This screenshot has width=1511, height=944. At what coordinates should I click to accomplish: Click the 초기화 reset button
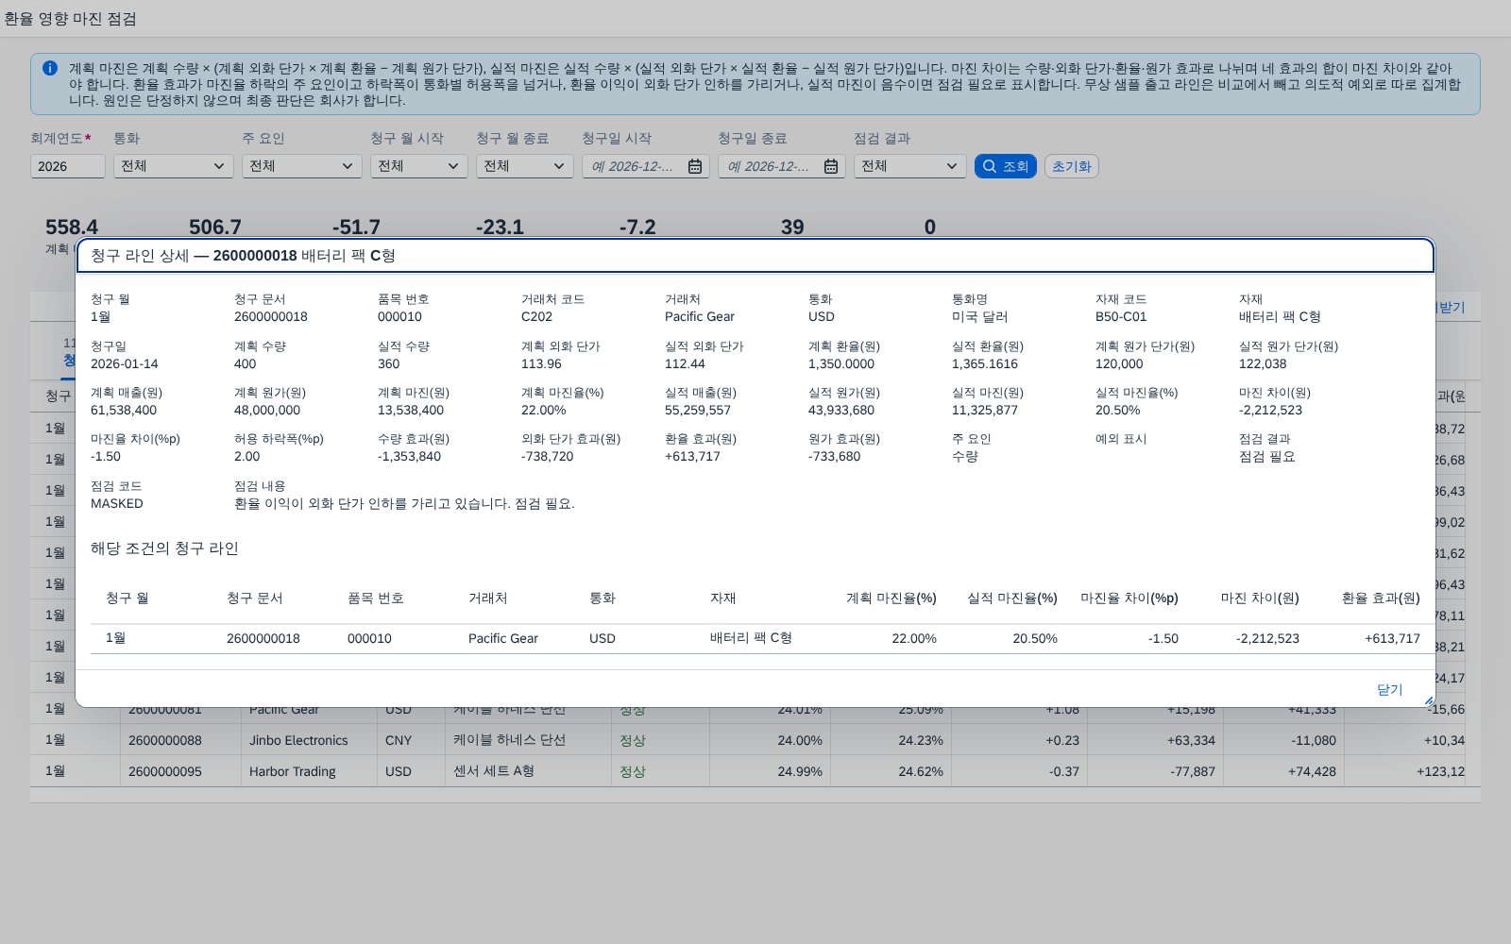tap(1072, 166)
